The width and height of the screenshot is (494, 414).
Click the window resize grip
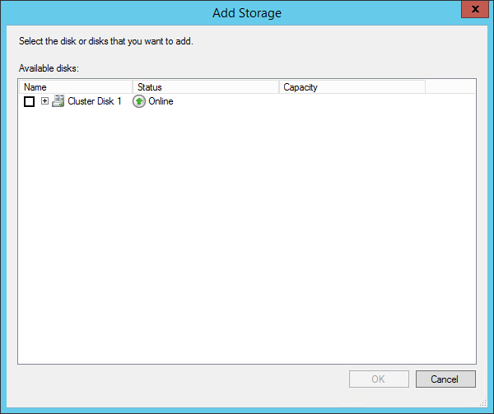pos(486,406)
